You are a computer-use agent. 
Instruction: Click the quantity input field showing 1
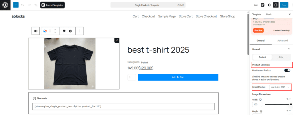(132, 77)
